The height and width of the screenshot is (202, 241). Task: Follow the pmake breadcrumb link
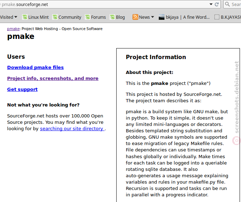coord(13,29)
